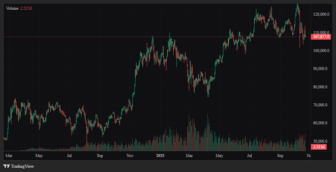Click the red 107,877.0 current price tag

pos(321,37)
